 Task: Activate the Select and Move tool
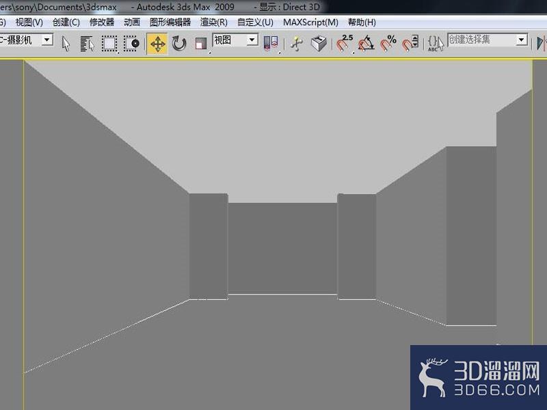(157, 44)
